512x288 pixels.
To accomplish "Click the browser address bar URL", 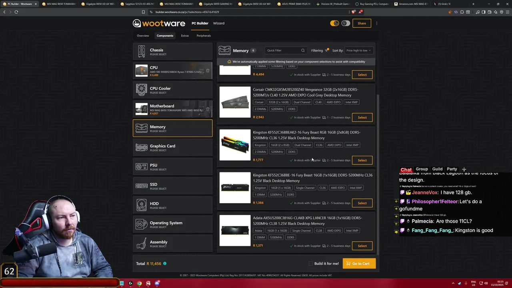I will pyautogui.click(x=187, y=12).
